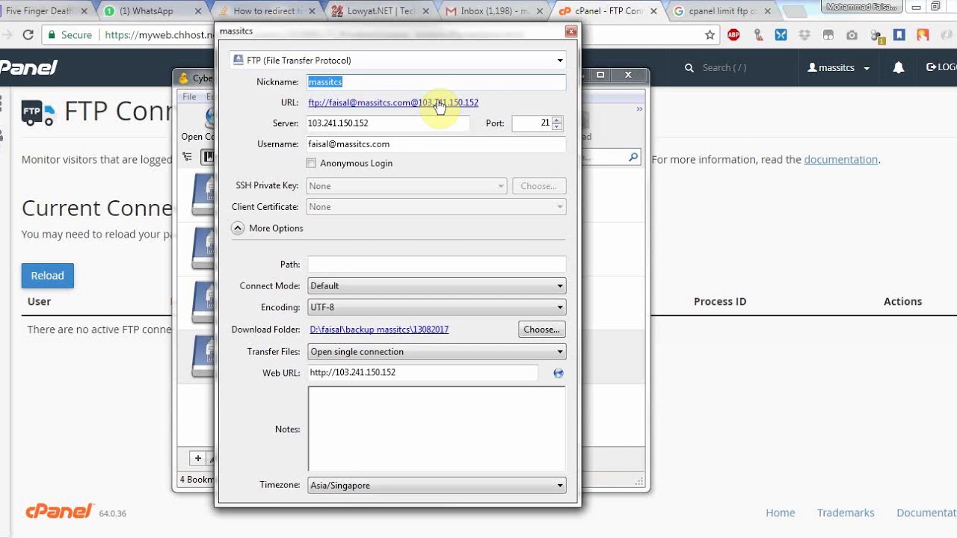957x538 pixels.
Task: Increase port number with stepper up arrow
Action: tap(557, 120)
